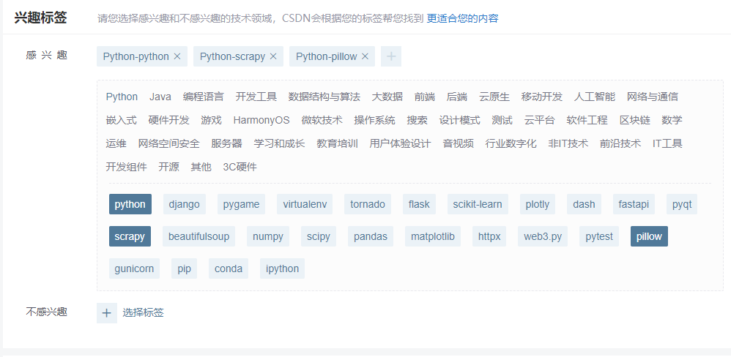
Task: Open the 微软技术 category
Action: [x=322, y=120]
